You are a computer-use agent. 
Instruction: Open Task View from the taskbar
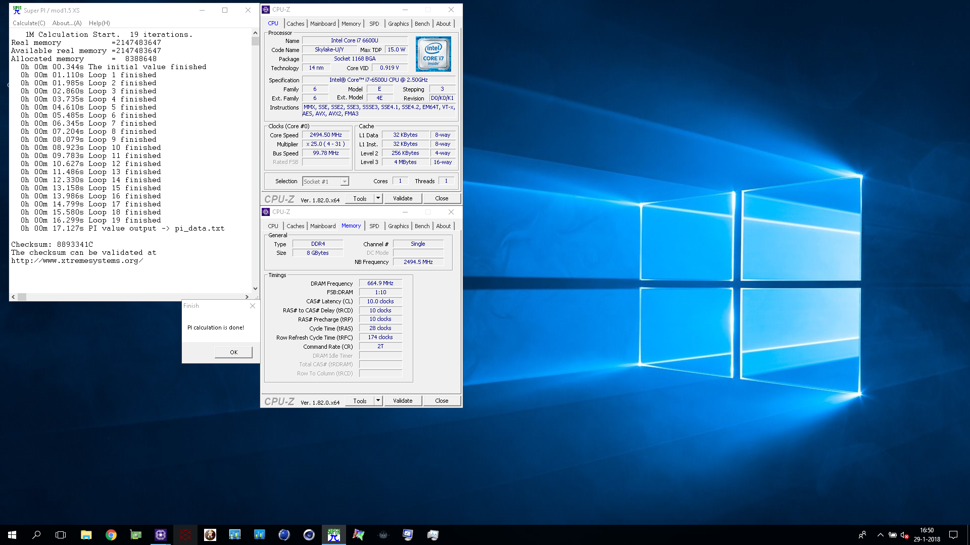[61, 535]
